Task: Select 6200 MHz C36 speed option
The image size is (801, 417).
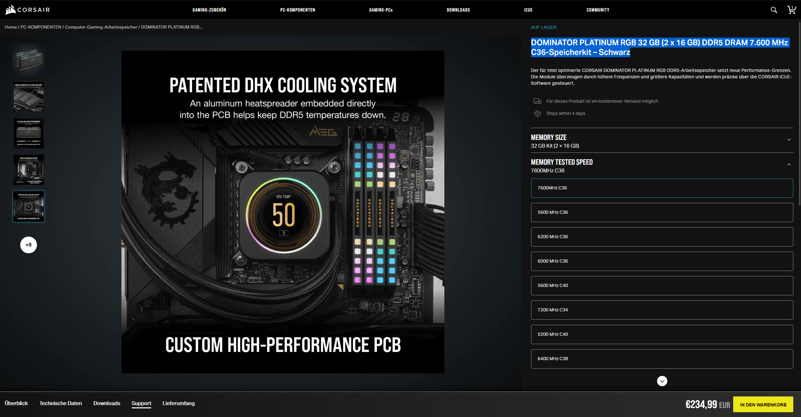Action: click(662, 237)
